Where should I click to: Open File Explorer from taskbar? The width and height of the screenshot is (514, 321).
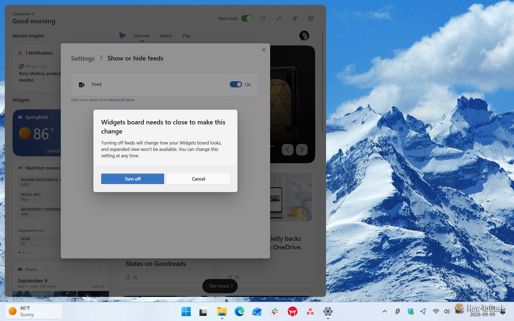pyautogui.click(x=222, y=311)
